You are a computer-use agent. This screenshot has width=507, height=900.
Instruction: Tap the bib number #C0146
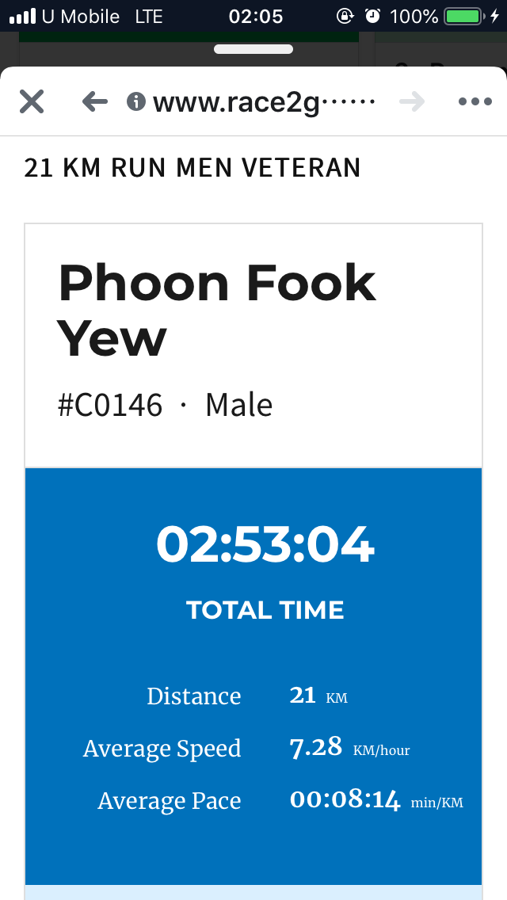[x=110, y=405]
